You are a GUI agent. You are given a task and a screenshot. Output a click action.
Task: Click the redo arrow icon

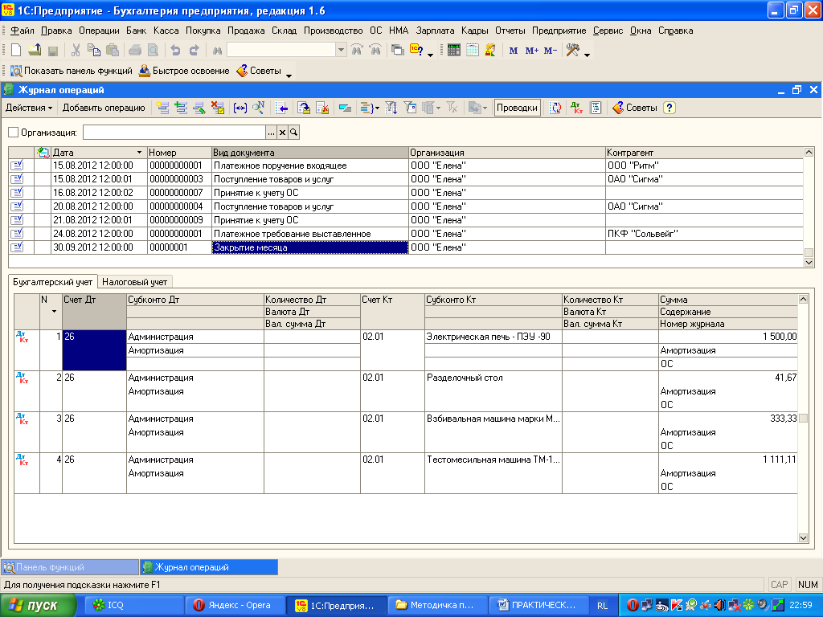(x=194, y=51)
